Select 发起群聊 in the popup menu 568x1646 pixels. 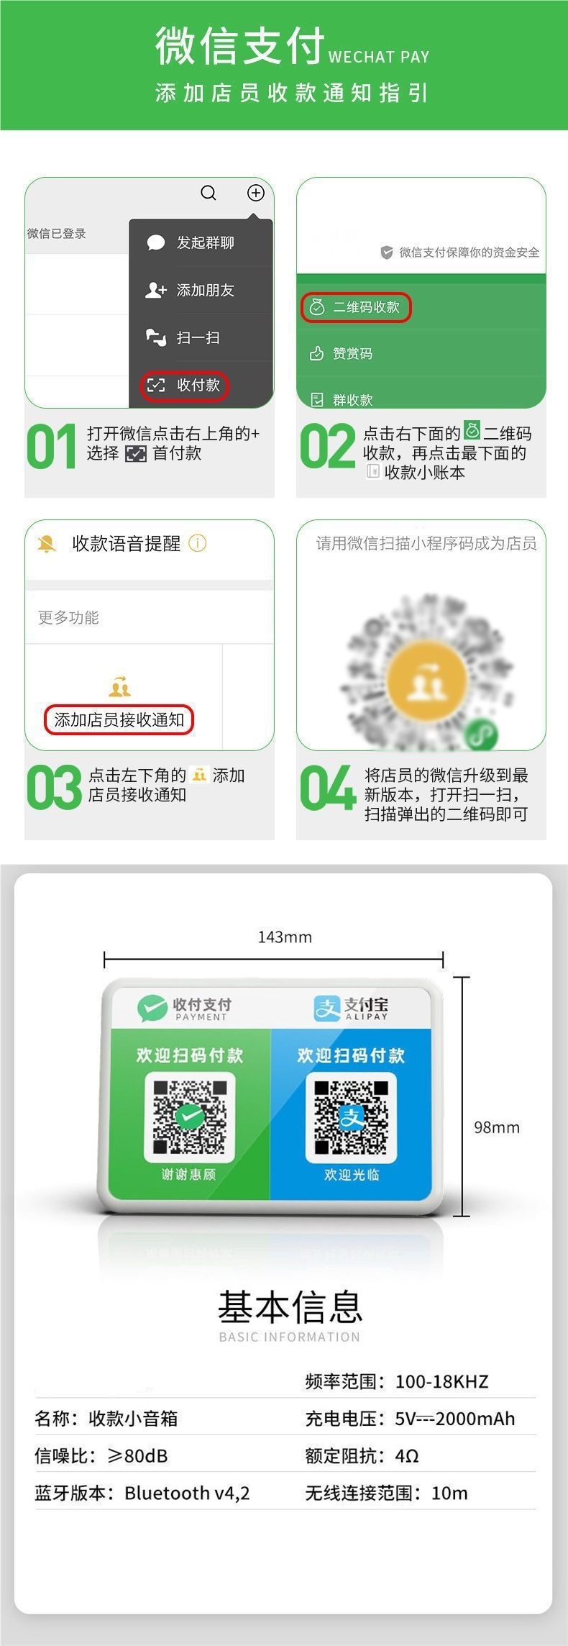(201, 242)
